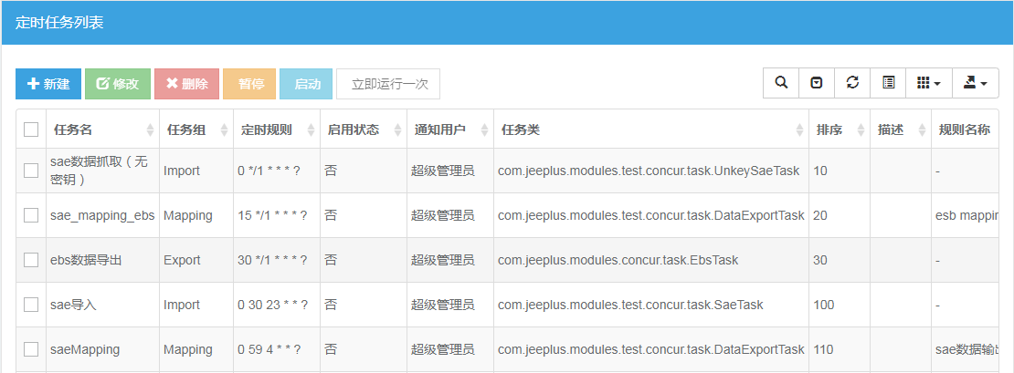Image resolution: width=1014 pixels, height=373 pixels.
Task: Click the 新建 button
Action: [x=48, y=84]
